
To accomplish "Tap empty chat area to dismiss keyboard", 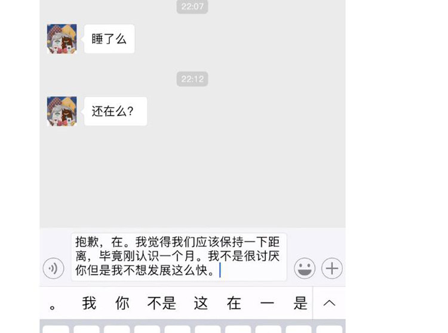I will 192,177.
